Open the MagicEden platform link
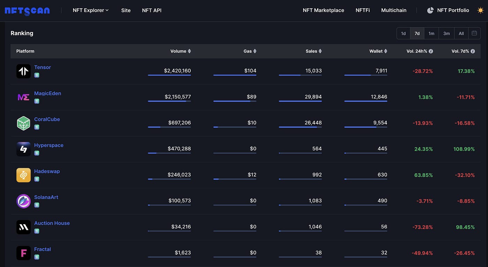 (47, 93)
